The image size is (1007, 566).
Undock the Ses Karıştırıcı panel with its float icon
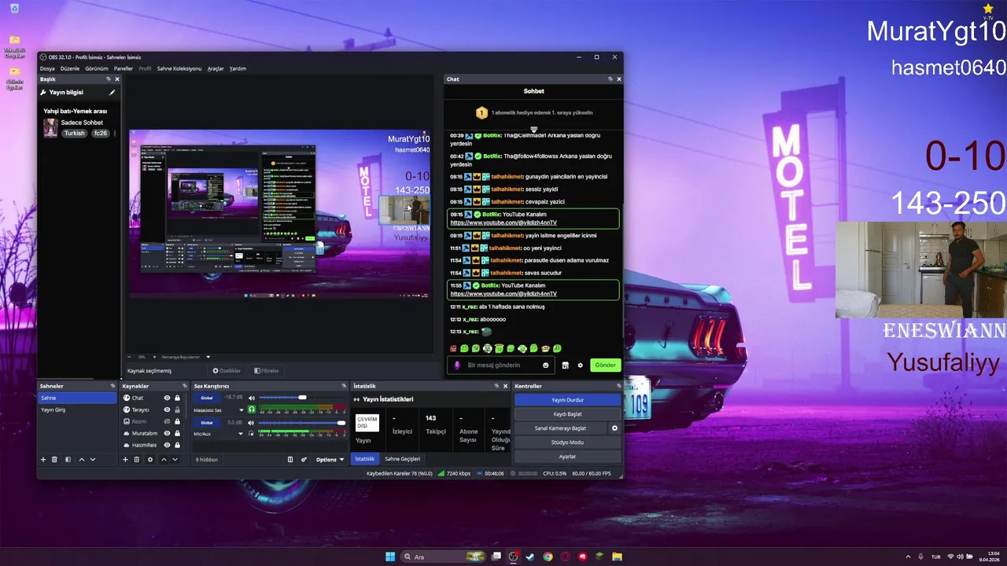click(x=344, y=386)
